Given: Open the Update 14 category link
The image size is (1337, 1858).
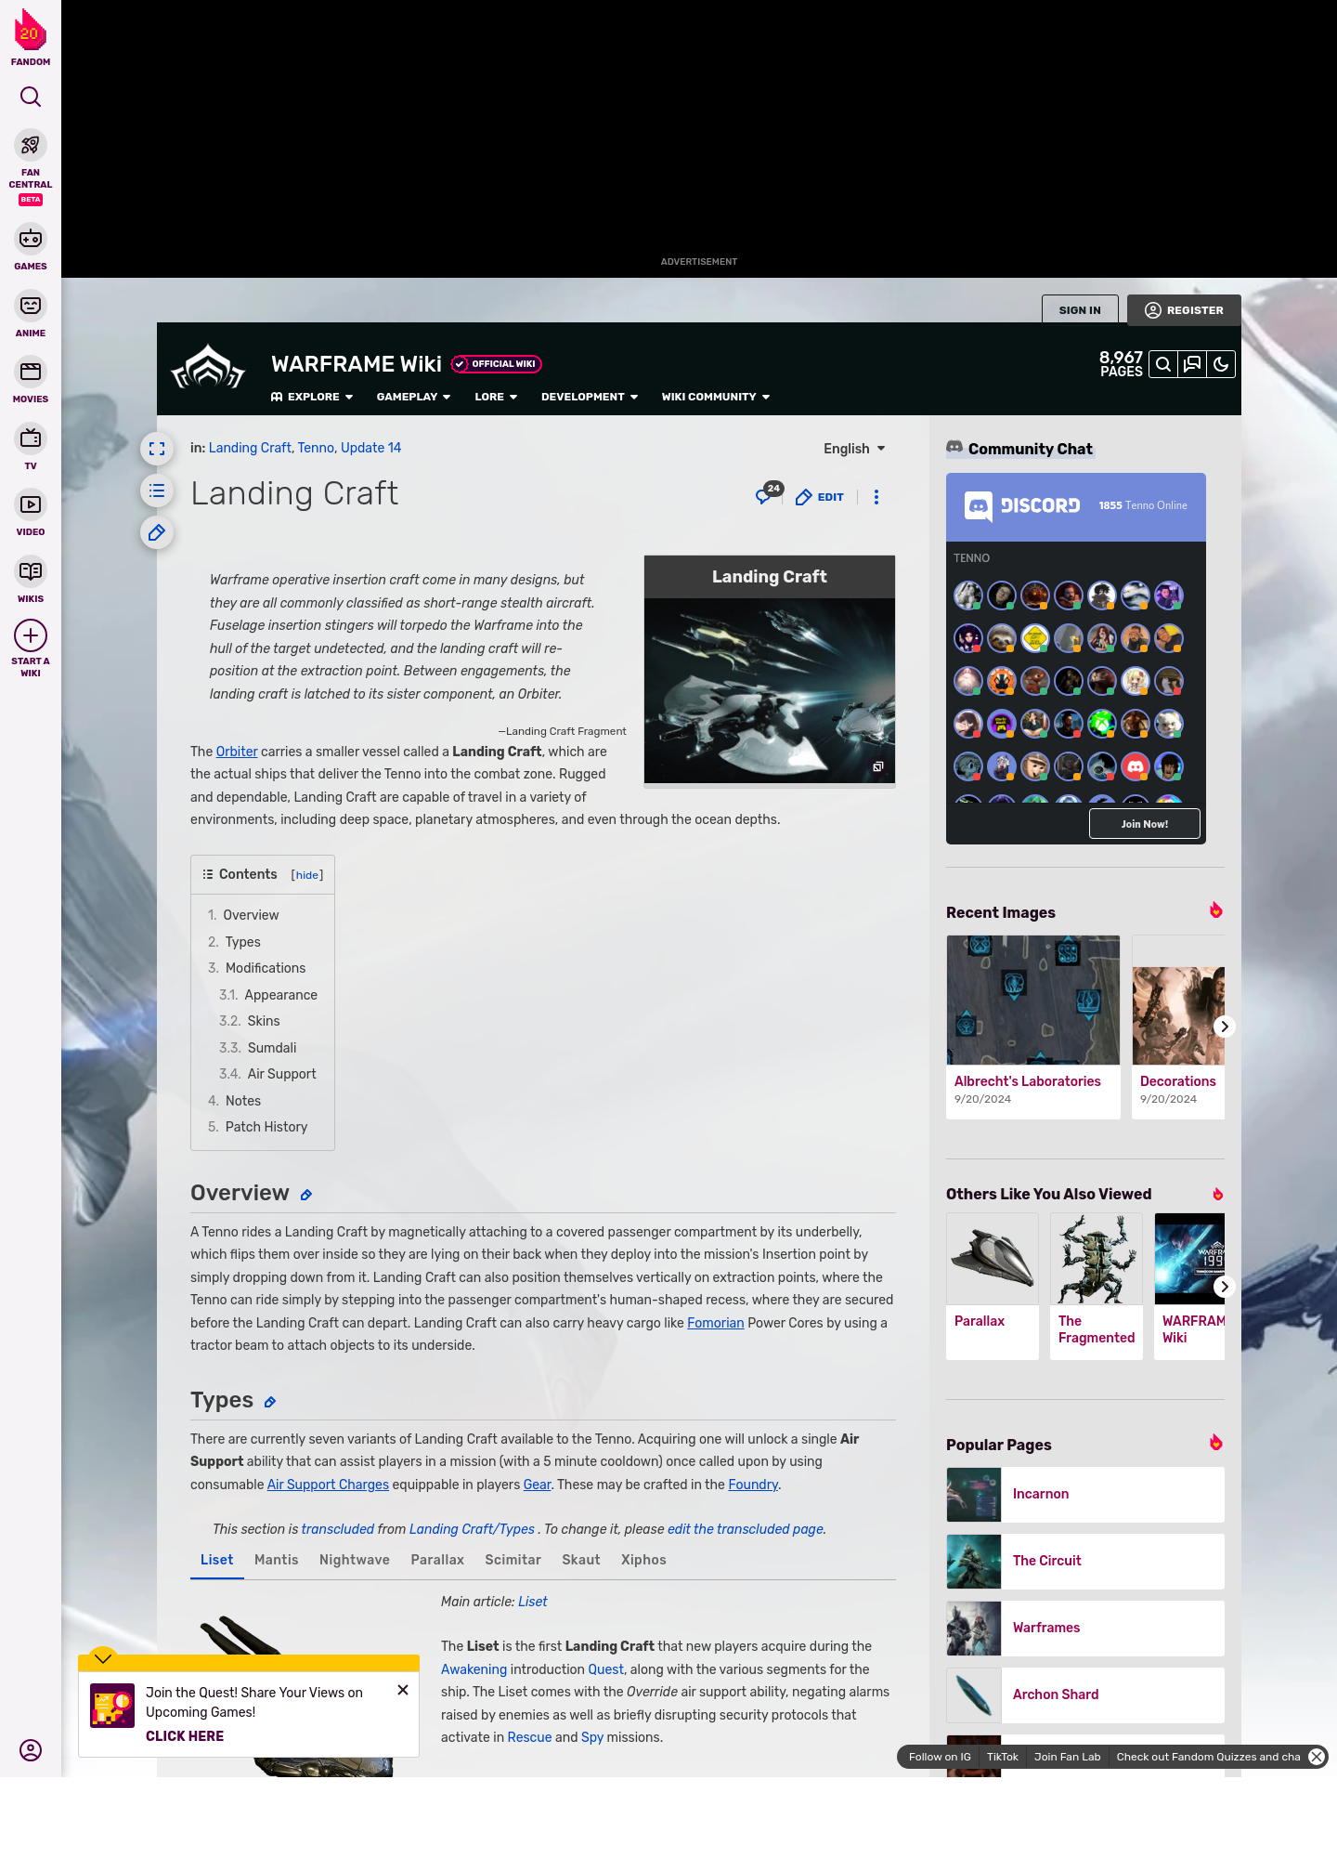Looking at the screenshot, I should (371, 448).
